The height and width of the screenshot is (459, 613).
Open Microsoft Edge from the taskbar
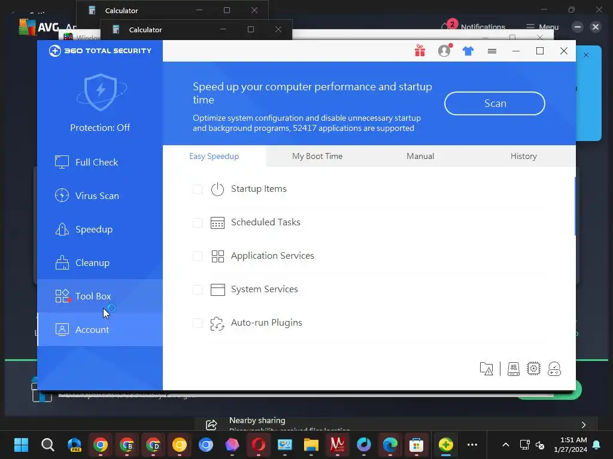click(x=390, y=445)
